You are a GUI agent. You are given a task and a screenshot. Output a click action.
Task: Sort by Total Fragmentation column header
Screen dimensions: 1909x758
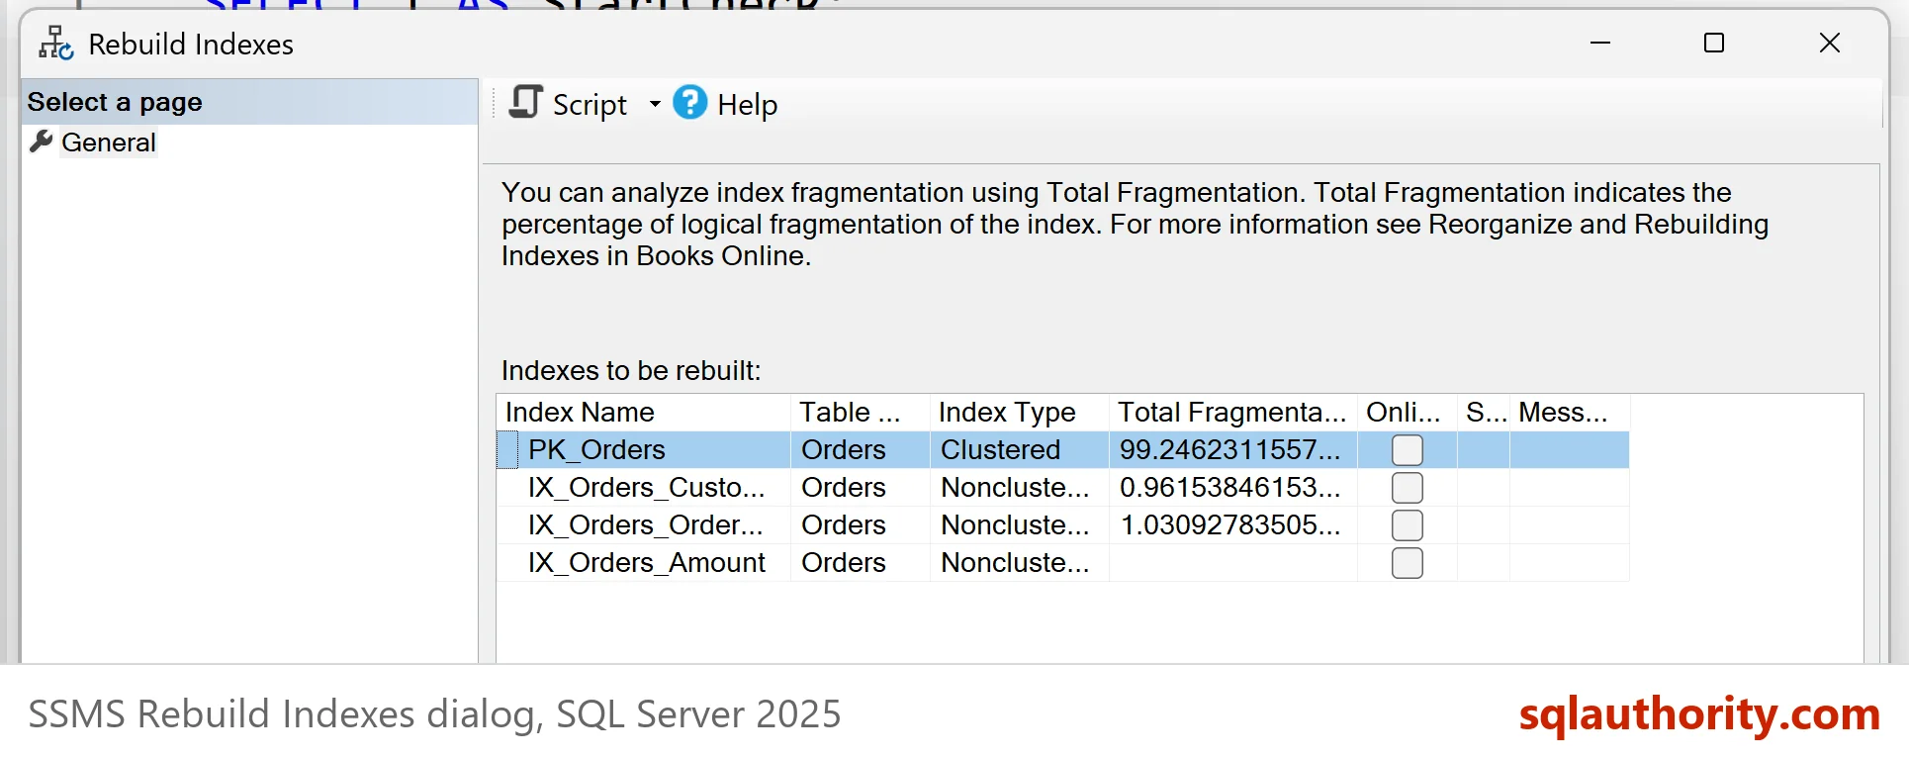tap(1232, 412)
